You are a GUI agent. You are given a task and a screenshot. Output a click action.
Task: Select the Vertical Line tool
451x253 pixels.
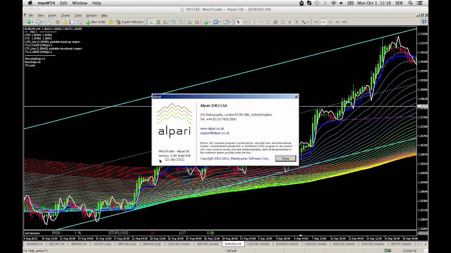tap(254, 22)
